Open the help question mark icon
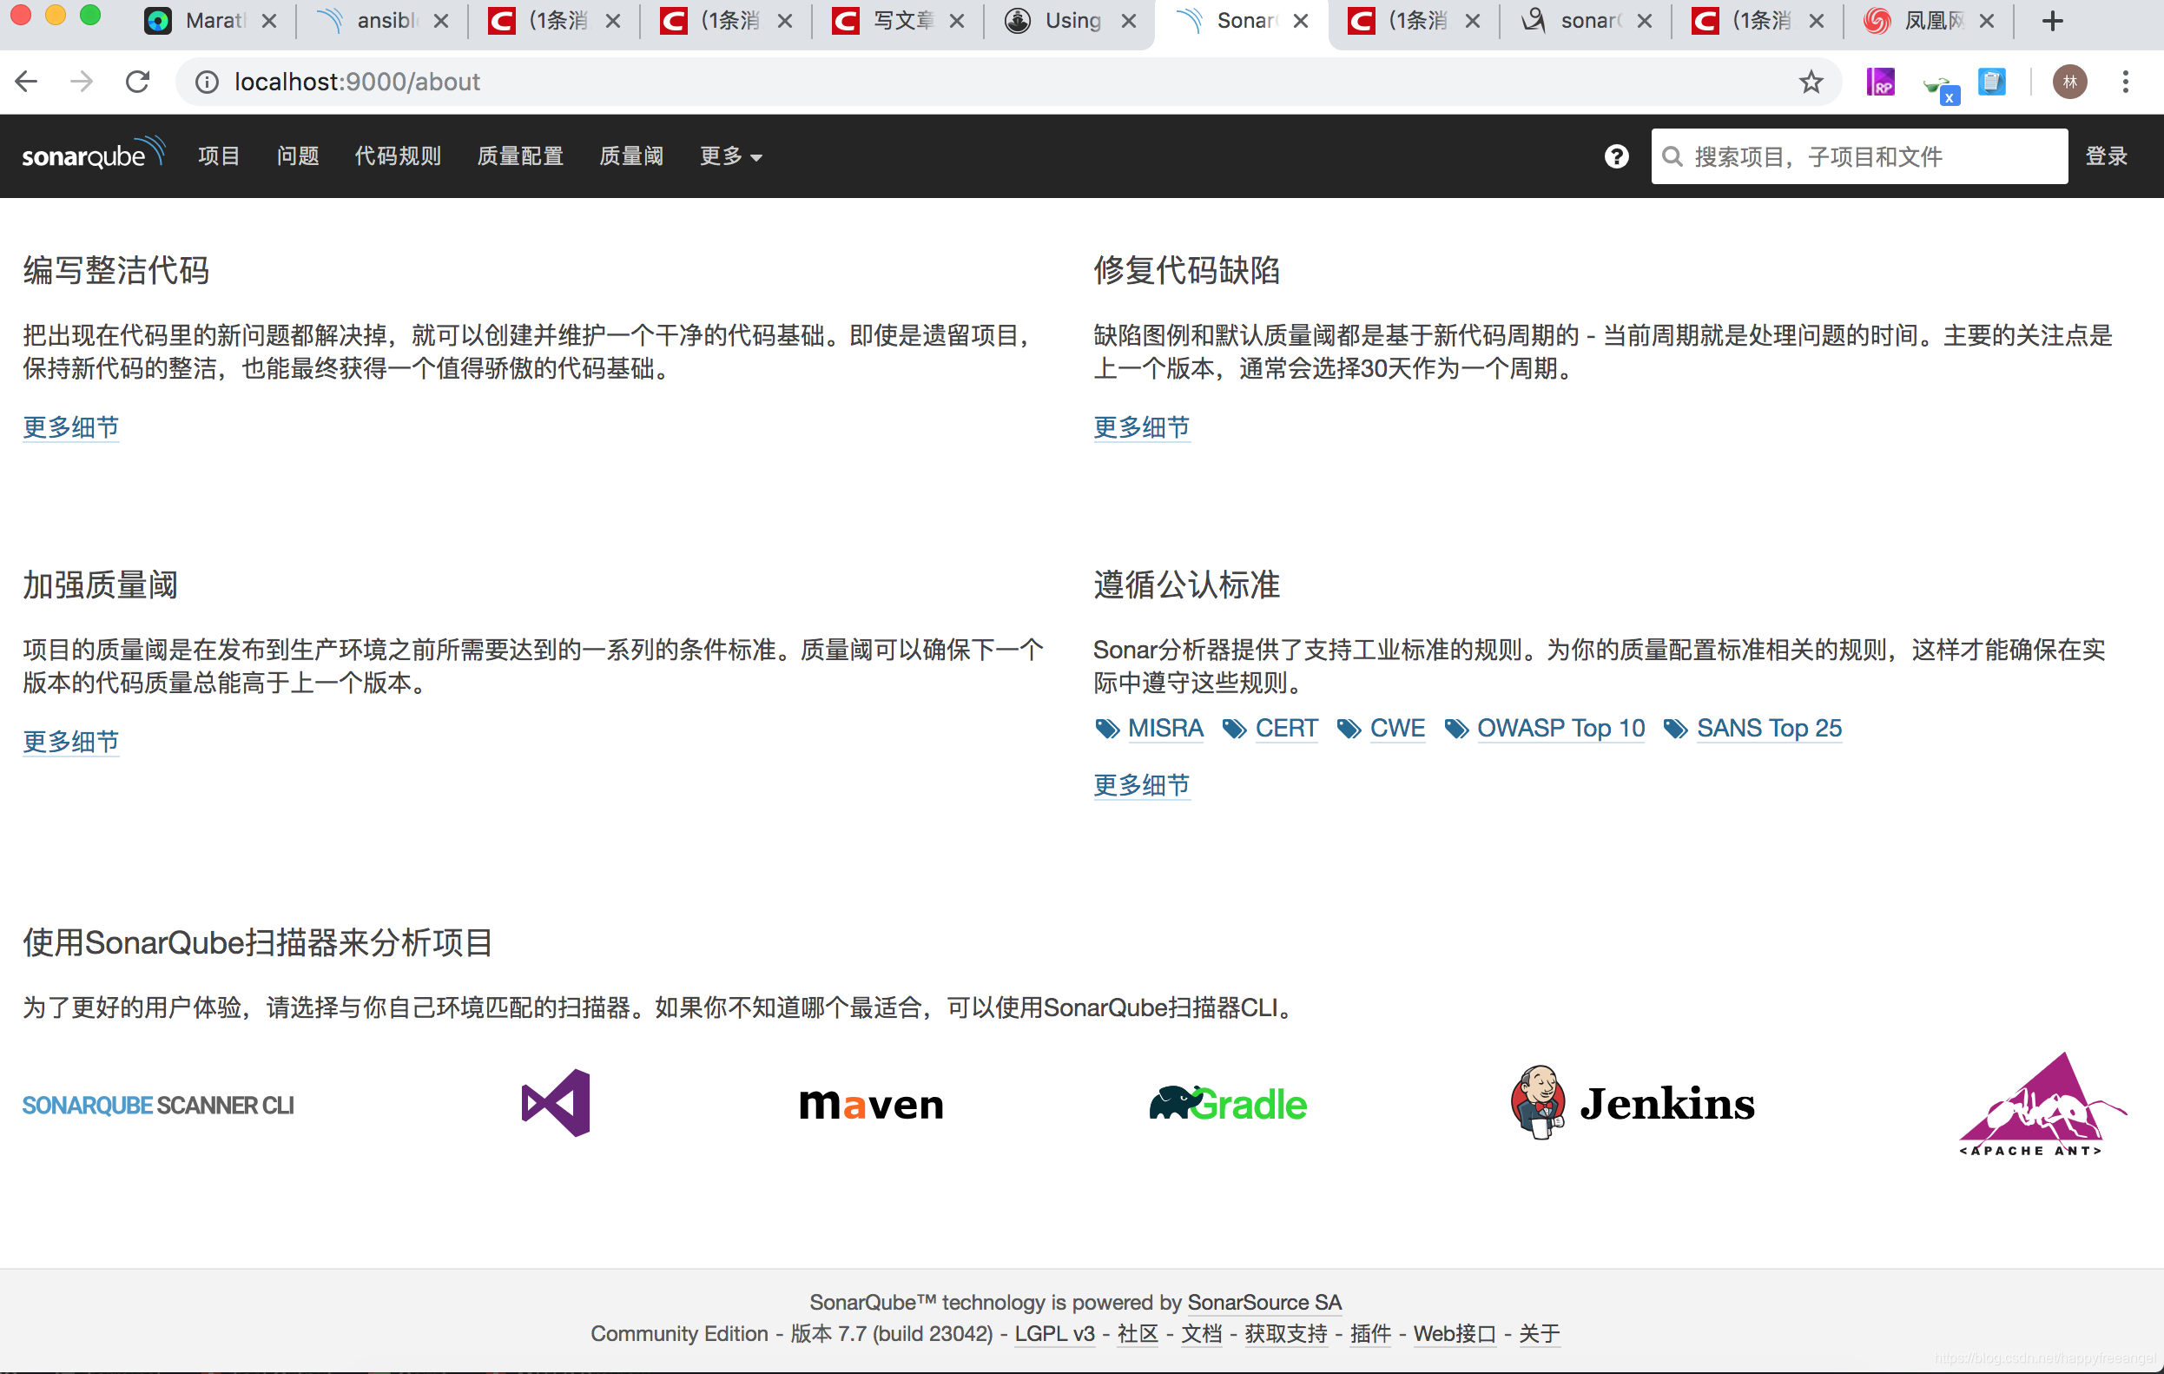The width and height of the screenshot is (2164, 1374). click(x=1616, y=156)
